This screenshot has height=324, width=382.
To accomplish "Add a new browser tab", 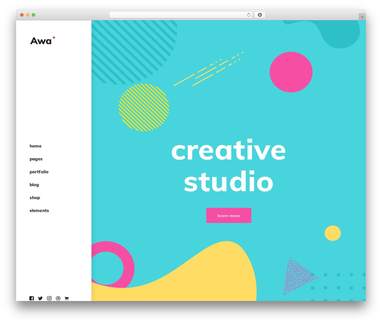I will click(x=362, y=17).
